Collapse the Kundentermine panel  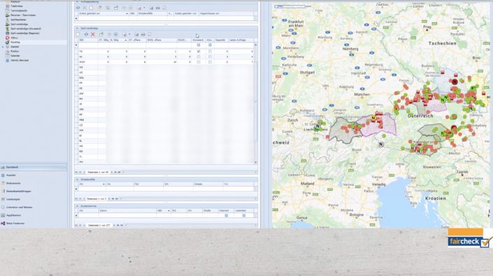pos(78,206)
